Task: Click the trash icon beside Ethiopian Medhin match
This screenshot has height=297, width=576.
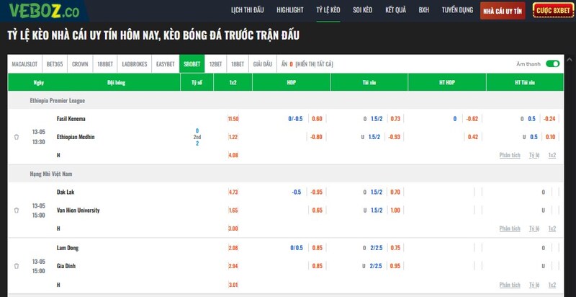Action: coord(16,137)
